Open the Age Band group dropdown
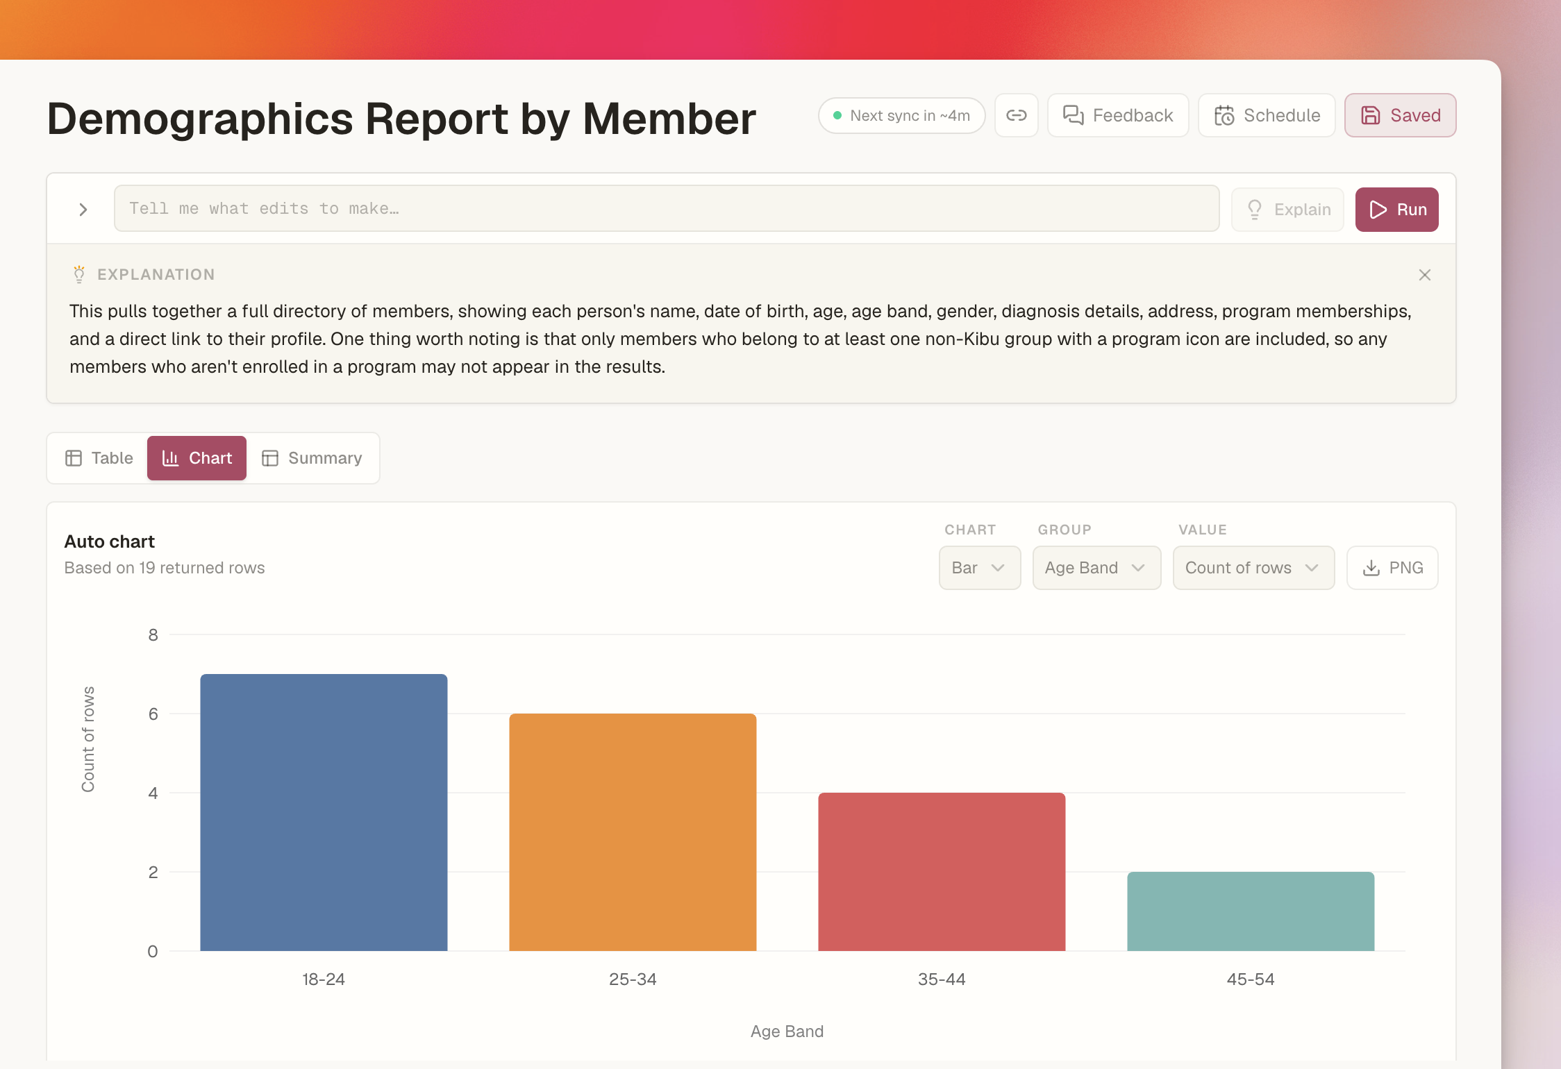This screenshot has width=1561, height=1069. (x=1096, y=568)
